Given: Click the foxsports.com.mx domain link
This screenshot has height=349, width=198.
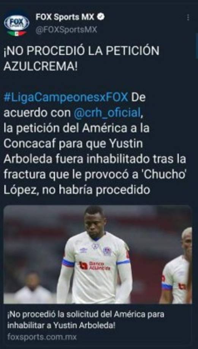Looking at the screenshot, I should coord(42,337).
